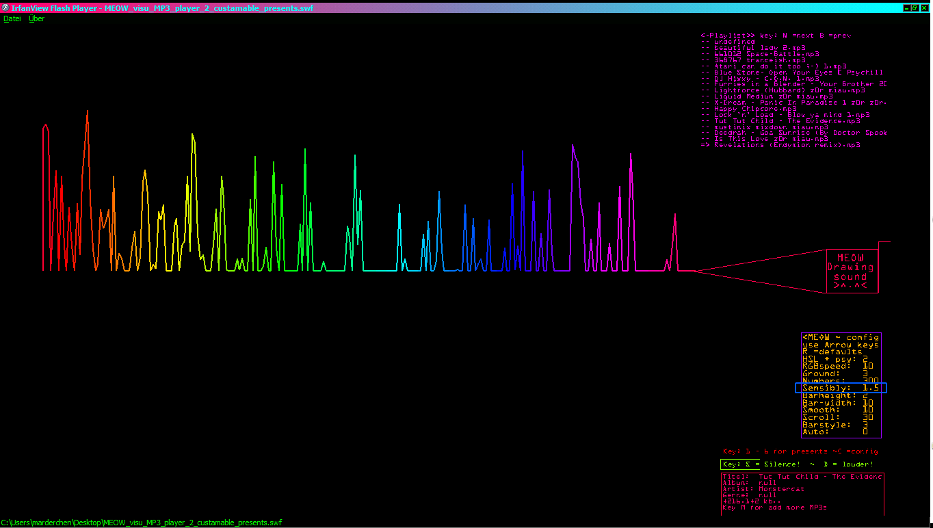The height and width of the screenshot is (528, 933).
Task: Click the SWF file path in status bar
Action: [x=142, y=523]
